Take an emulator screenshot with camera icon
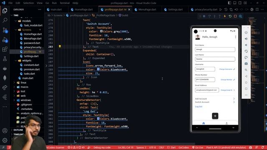 pos(246,64)
